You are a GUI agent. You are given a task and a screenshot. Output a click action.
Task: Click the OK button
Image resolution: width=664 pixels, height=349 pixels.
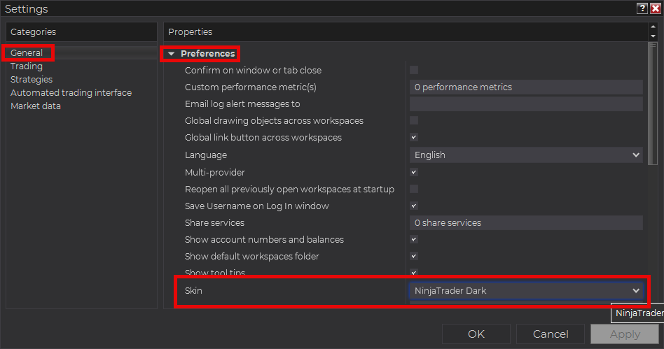pos(476,334)
